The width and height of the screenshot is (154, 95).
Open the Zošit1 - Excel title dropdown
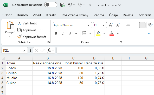[120, 5]
